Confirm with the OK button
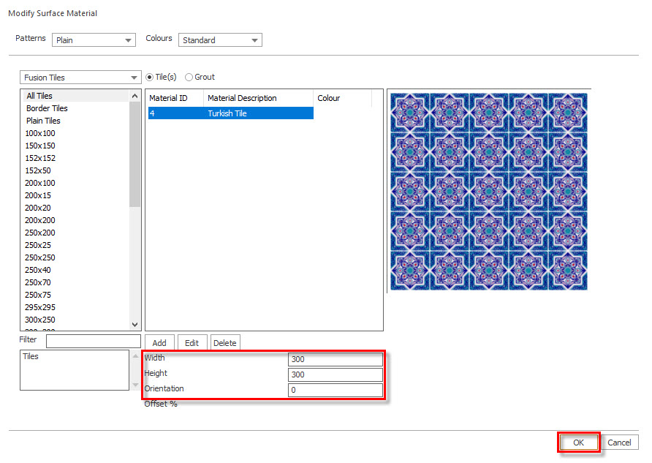The width and height of the screenshot is (652, 463). click(578, 443)
